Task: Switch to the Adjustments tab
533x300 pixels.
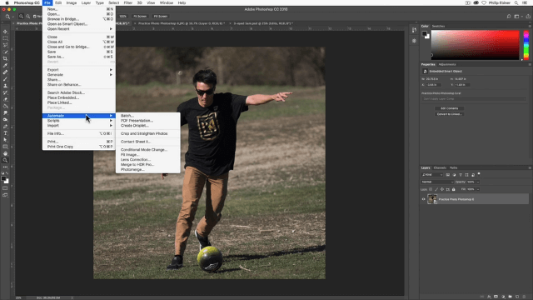Action: (x=447, y=64)
